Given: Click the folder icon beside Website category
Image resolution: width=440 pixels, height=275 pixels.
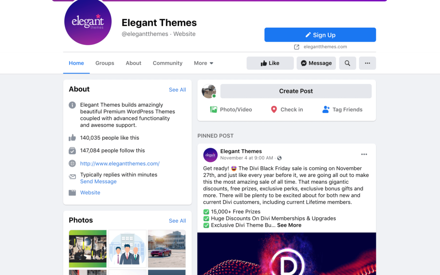Looking at the screenshot, I should pos(72,193).
